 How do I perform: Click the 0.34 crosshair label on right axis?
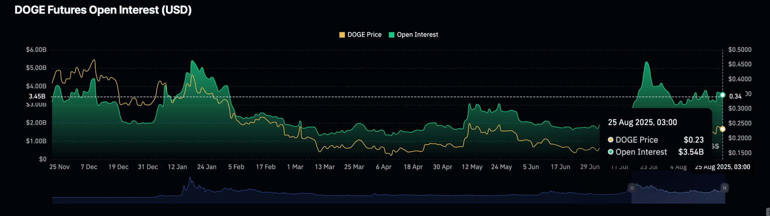click(735, 96)
